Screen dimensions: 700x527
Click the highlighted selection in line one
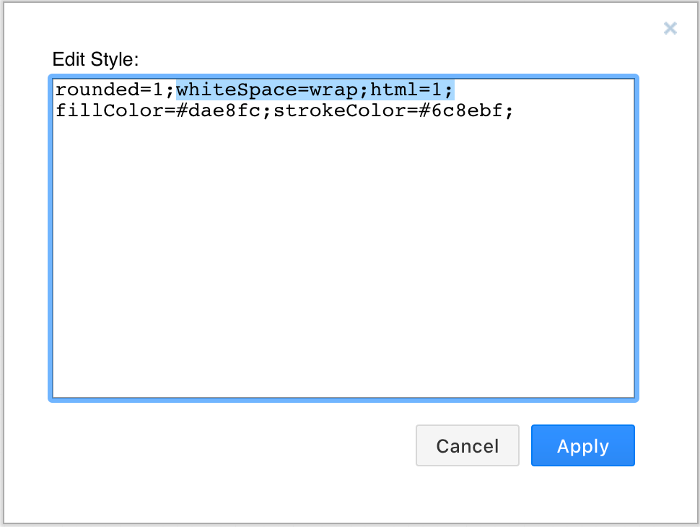pos(314,90)
